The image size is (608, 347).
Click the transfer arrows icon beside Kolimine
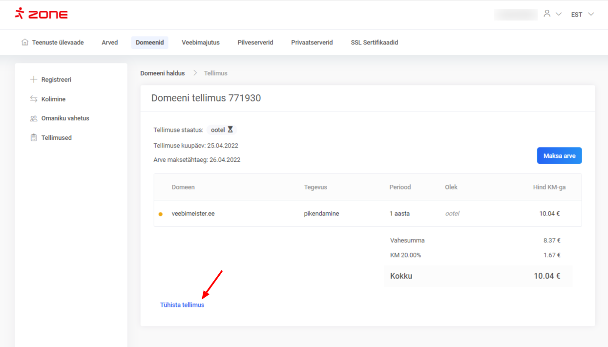tap(34, 99)
